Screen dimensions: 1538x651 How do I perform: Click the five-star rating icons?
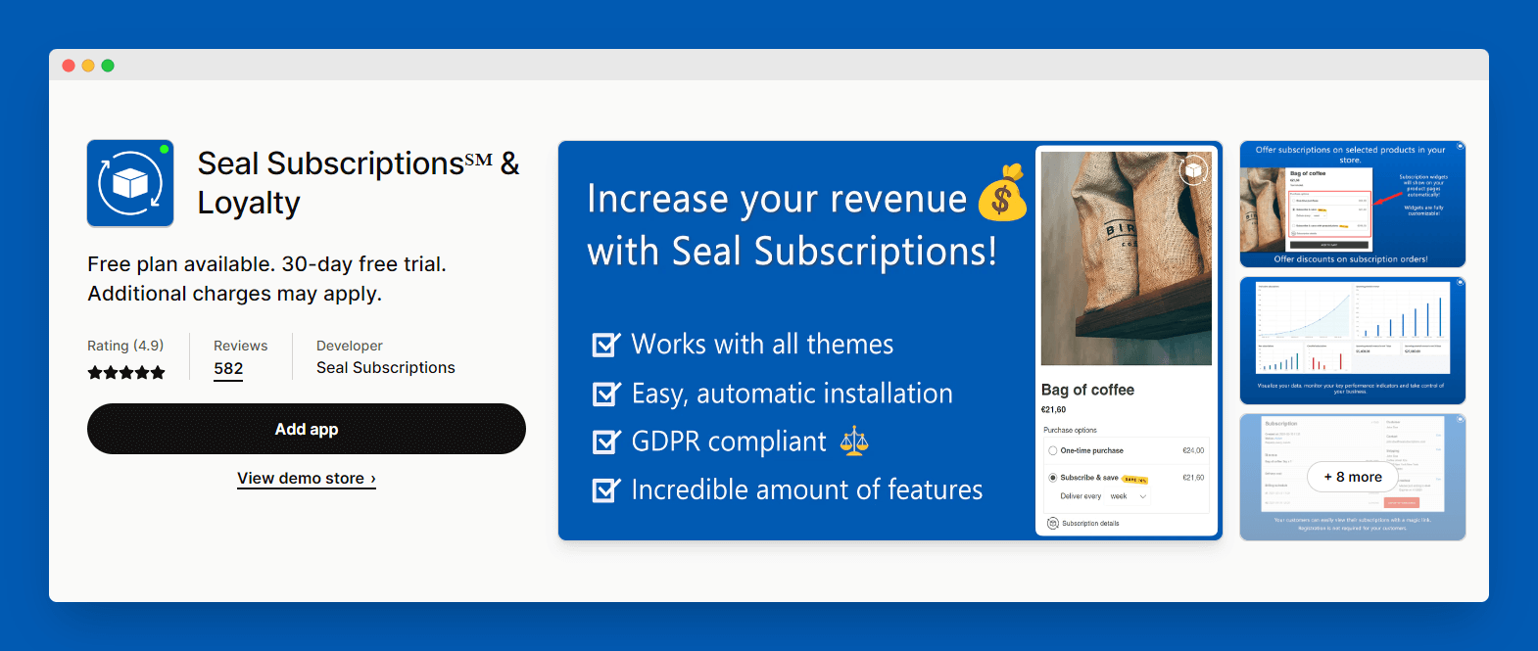coord(126,372)
